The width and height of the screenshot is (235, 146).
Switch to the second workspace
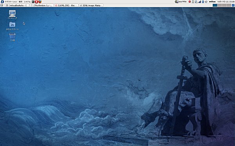pos(220,5)
